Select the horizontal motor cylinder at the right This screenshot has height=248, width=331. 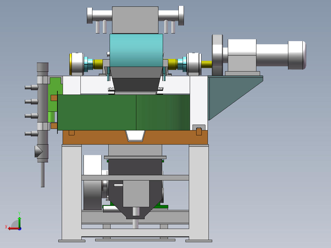point(272,55)
